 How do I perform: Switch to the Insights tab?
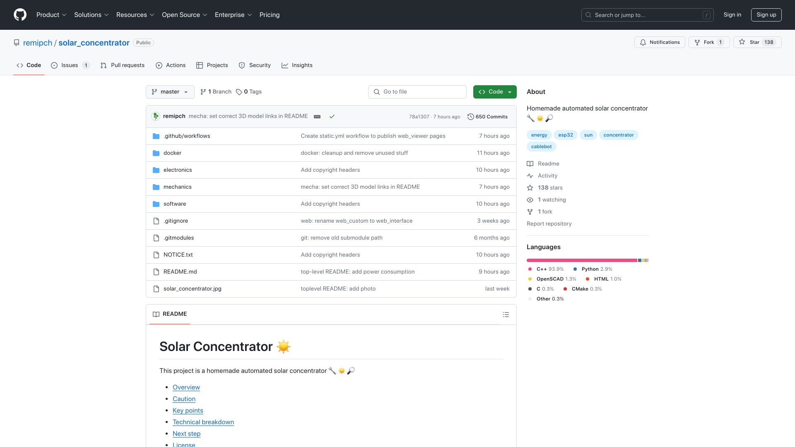297,65
